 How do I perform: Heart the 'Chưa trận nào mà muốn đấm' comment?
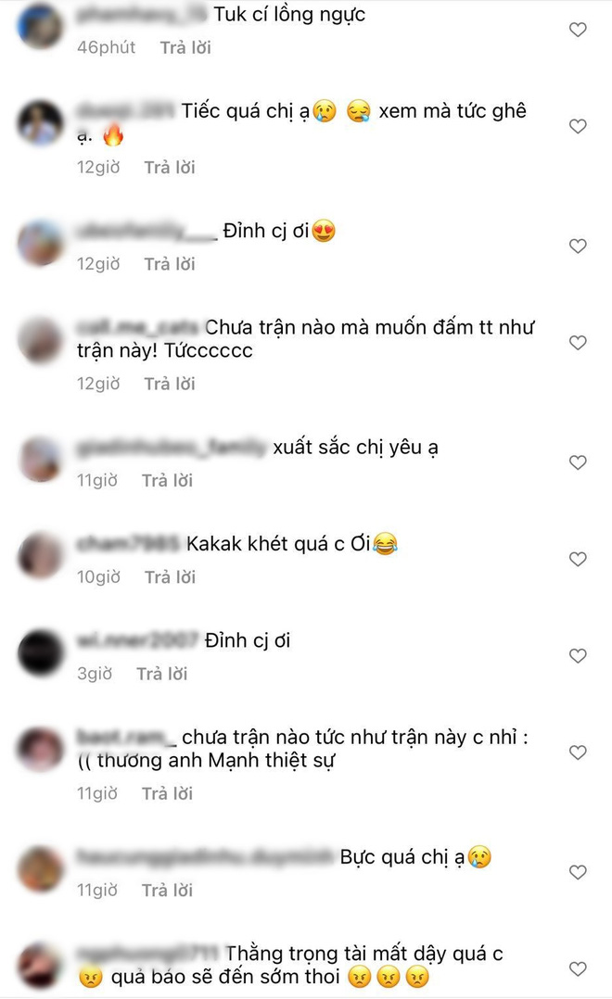tap(578, 343)
